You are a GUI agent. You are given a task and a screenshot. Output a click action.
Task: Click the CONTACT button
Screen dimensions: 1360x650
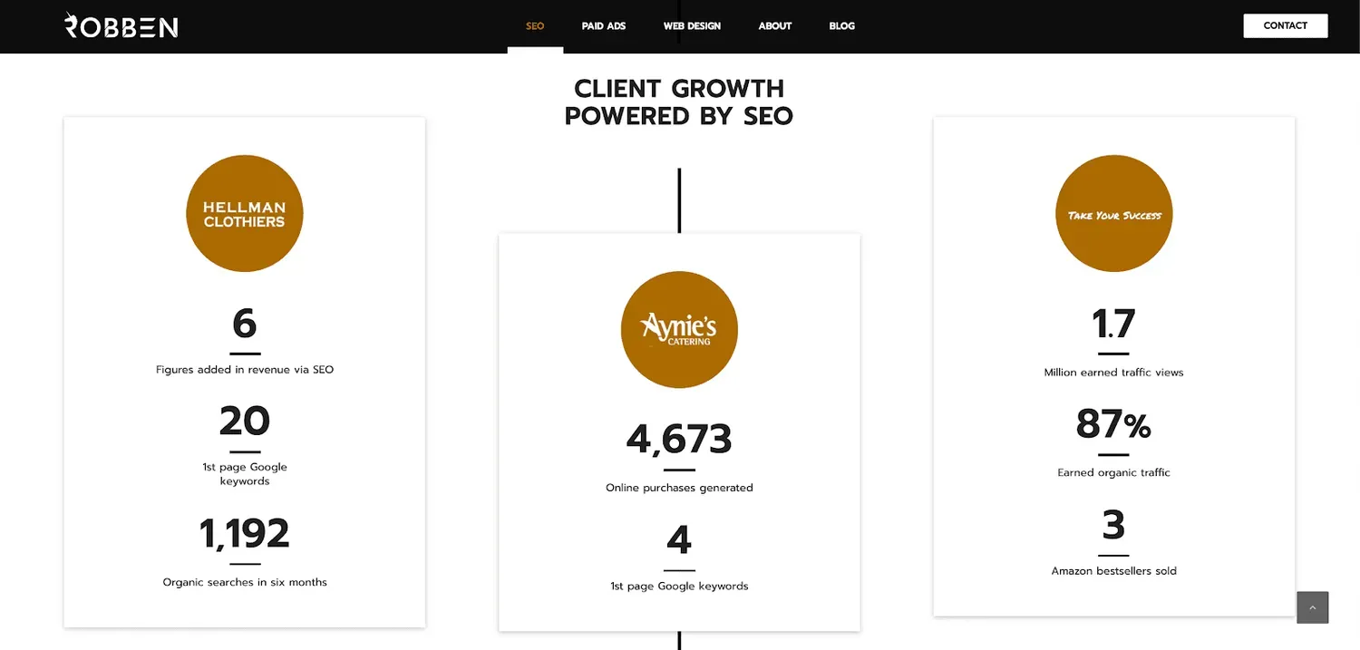[1285, 25]
